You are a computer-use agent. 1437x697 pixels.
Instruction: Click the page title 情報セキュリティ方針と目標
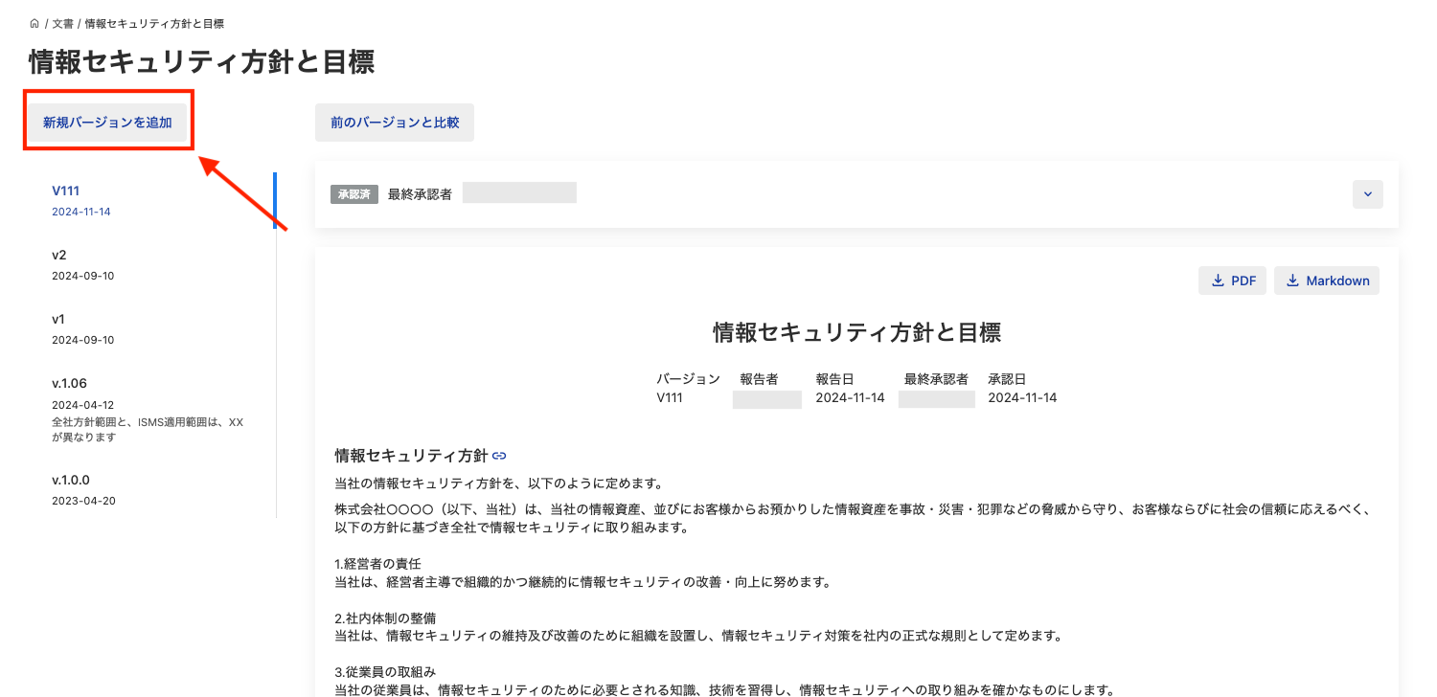201,62
